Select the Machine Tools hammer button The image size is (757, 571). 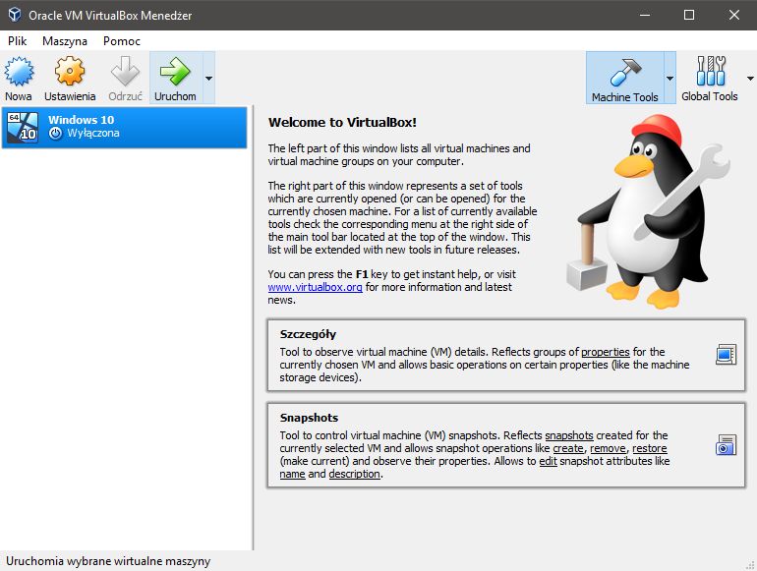click(x=624, y=78)
